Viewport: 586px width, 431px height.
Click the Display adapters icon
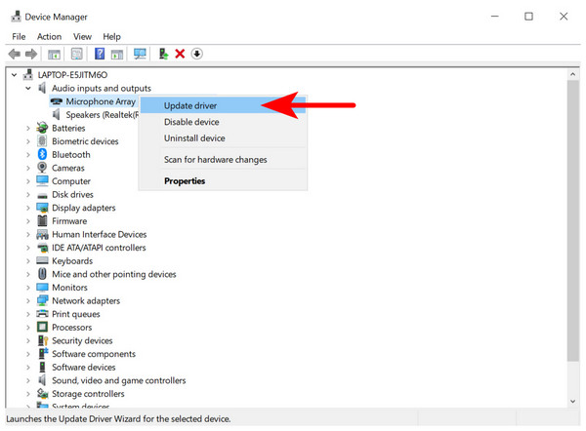(x=42, y=208)
